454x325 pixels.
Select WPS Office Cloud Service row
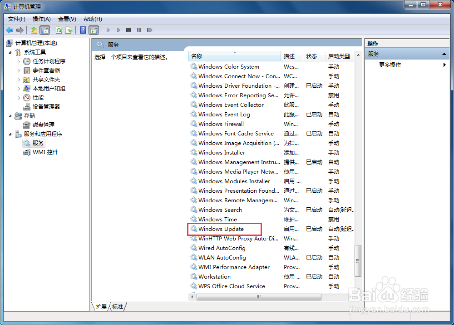(x=272, y=286)
